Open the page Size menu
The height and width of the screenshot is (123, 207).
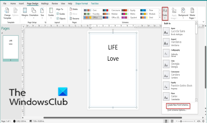[x=42, y=13]
